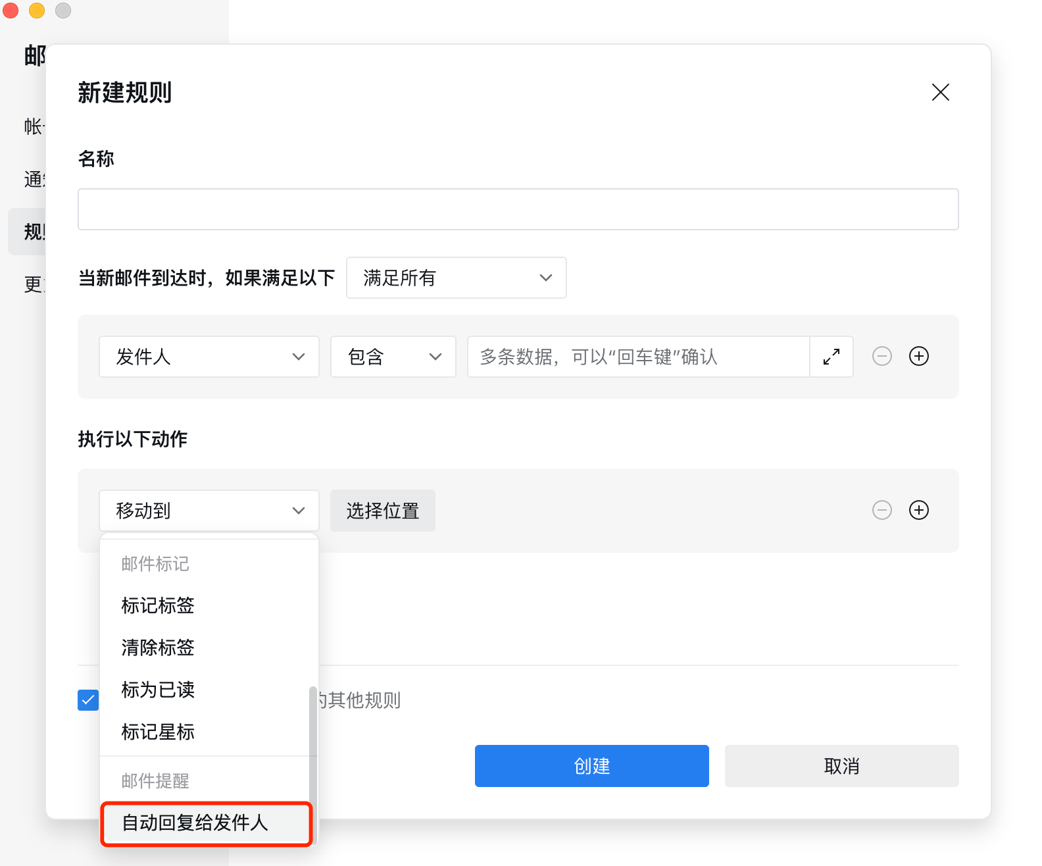This screenshot has height=866, width=1042.
Task: Choose 标记星标 in the action list
Action: [205, 732]
